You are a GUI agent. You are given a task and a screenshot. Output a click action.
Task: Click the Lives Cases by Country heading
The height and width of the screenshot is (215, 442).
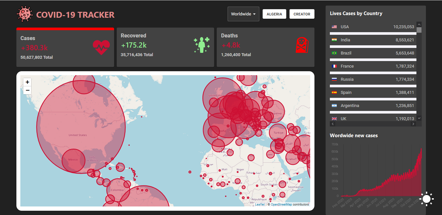[356, 13]
